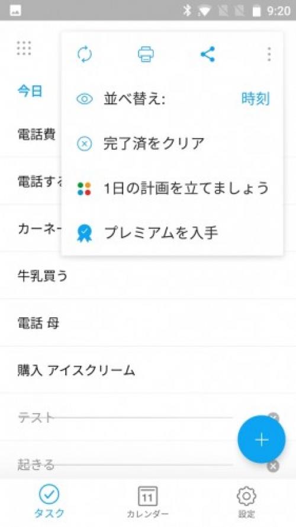This screenshot has width=296, height=527.
Task: Tap the eye icon beside 並べ替え
Action: click(x=85, y=99)
